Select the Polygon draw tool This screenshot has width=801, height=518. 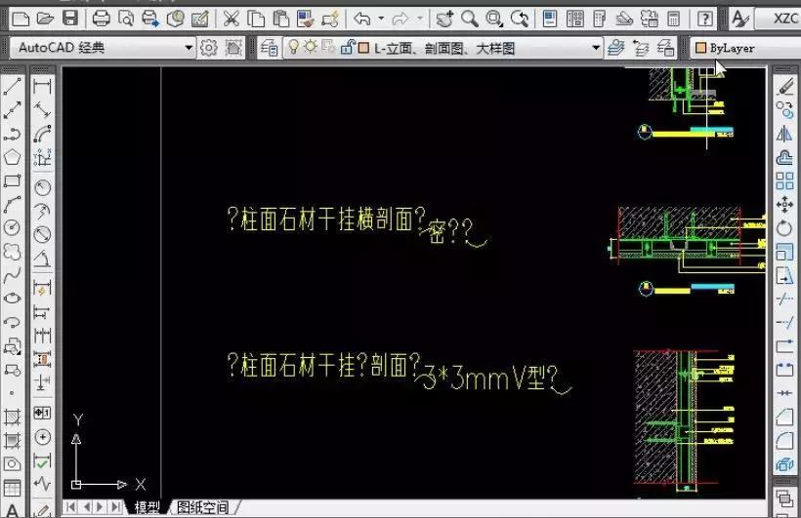point(13,157)
